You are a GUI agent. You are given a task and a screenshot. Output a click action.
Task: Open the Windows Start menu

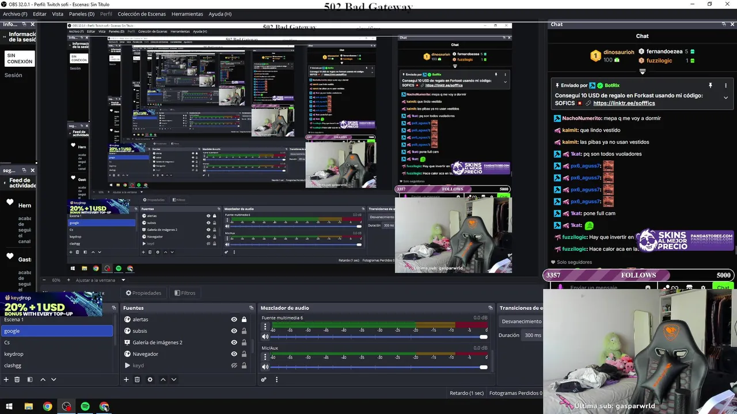coord(9,407)
